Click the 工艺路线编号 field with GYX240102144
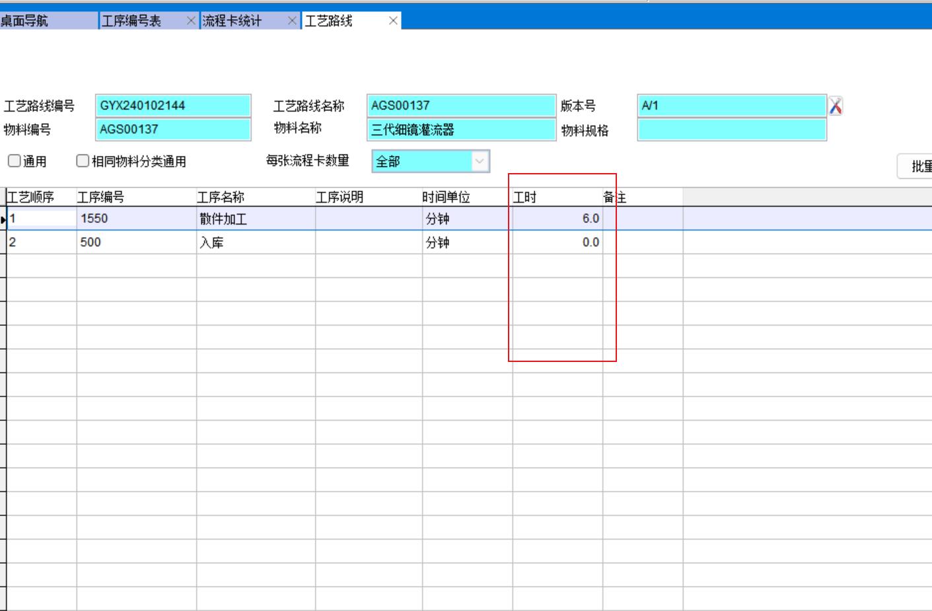Image resolution: width=932 pixels, height=611 pixels. (173, 106)
